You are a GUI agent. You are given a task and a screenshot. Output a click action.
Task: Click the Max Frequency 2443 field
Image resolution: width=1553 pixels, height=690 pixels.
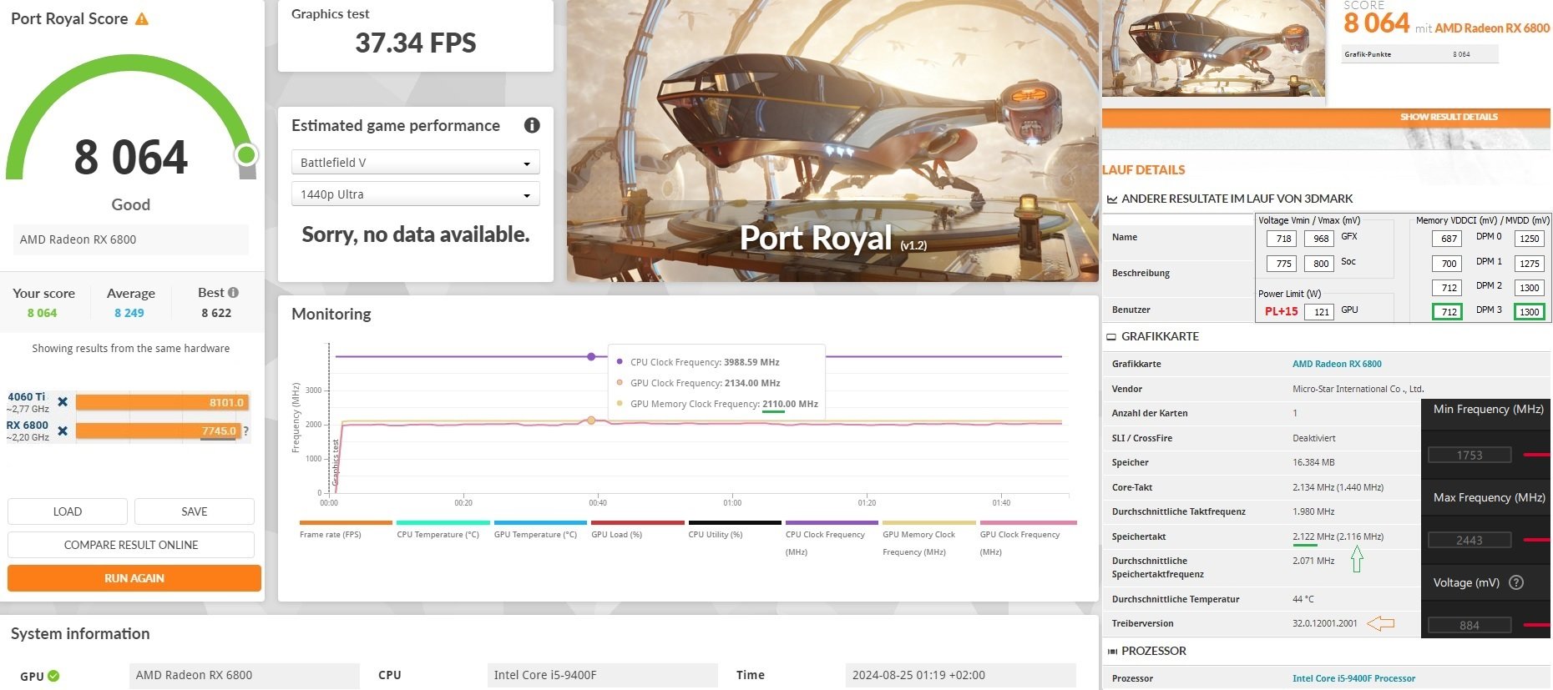(x=1470, y=541)
